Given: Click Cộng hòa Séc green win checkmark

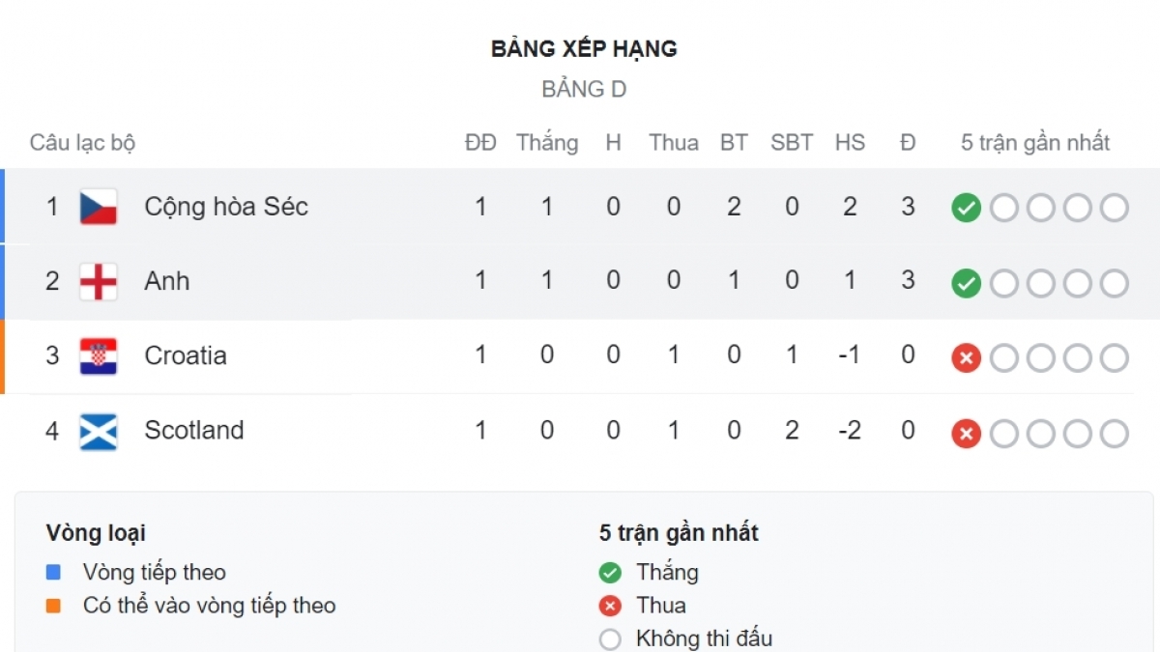Looking at the screenshot, I should pos(966,208).
